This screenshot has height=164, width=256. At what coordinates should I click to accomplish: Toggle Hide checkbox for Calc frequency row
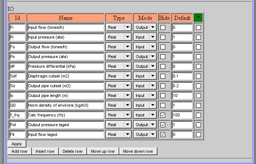[x=163, y=115]
